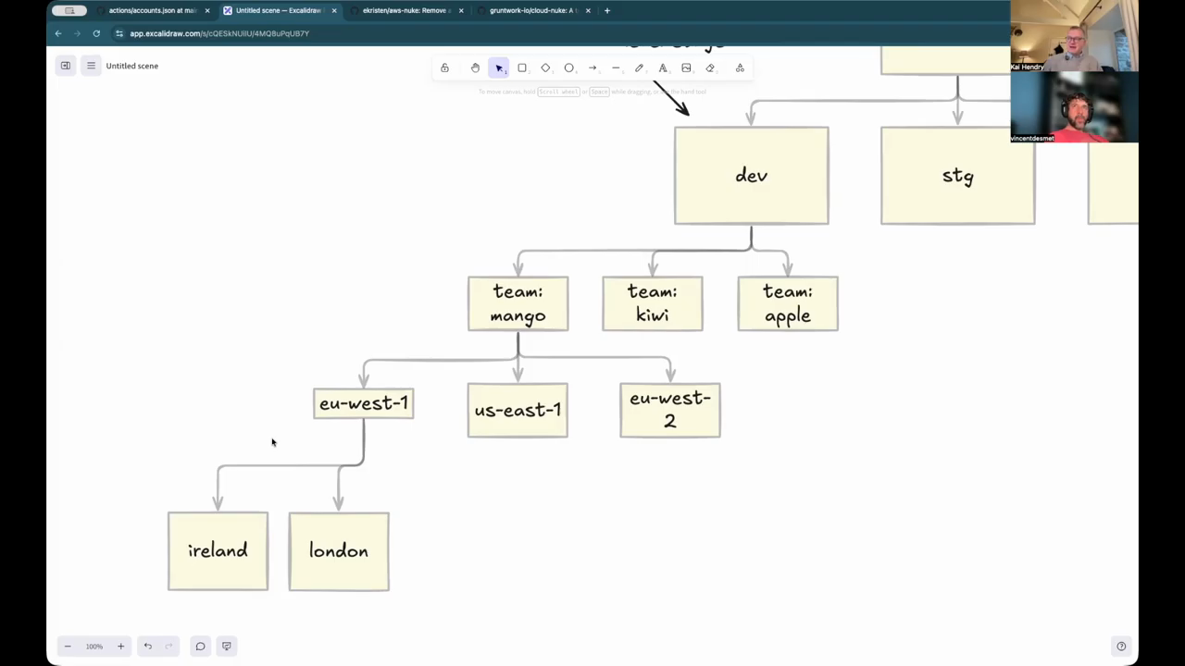Click the undo arrow button
The image size is (1185, 666).
(147, 647)
